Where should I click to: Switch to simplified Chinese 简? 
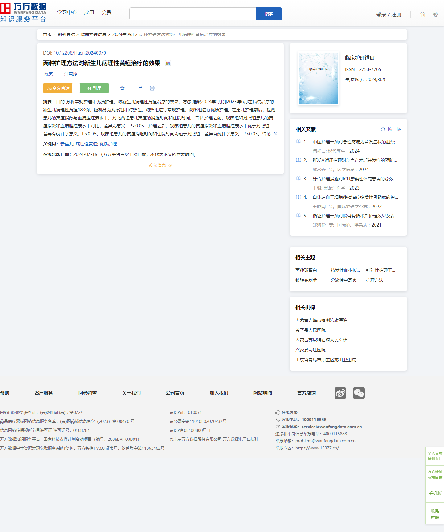(423, 15)
